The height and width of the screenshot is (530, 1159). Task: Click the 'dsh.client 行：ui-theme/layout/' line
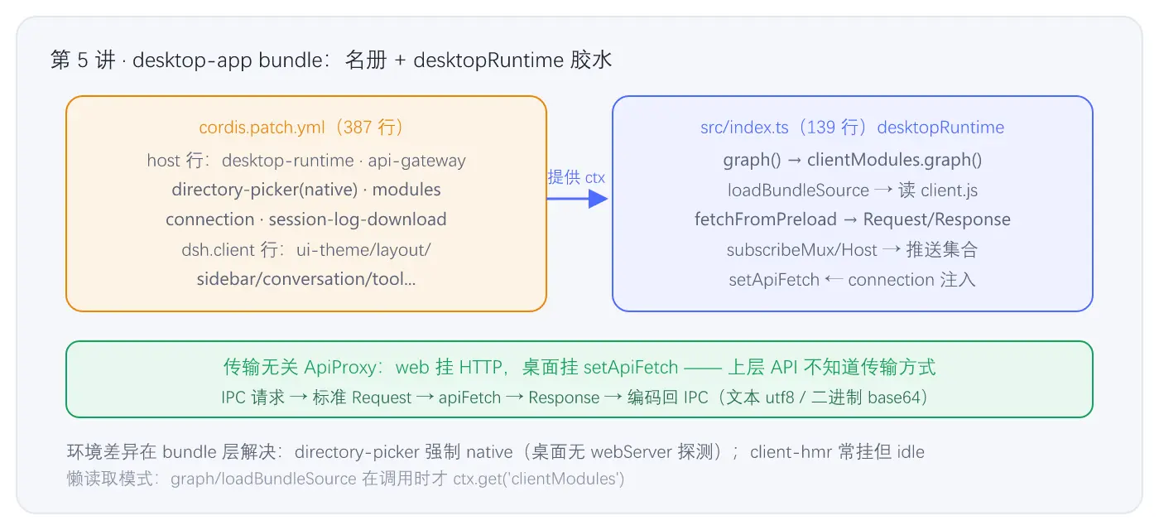[305, 249]
